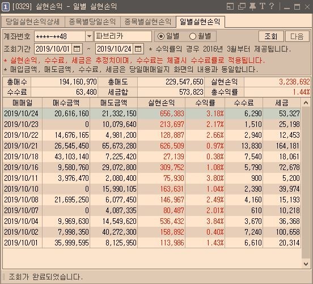Screen dimensions: 313x284
Task: Open the 종목별실현손익 tab
Action: (148, 22)
